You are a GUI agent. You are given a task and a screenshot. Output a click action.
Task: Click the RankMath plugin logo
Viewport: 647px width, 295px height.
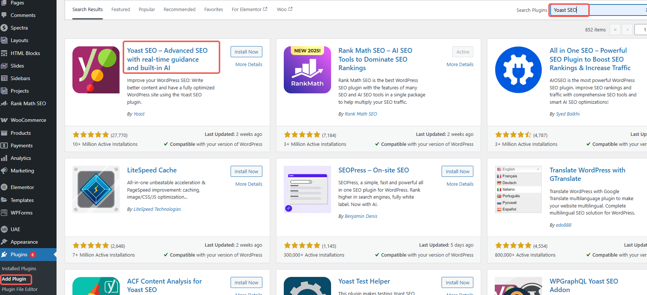click(x=307, y=70)
